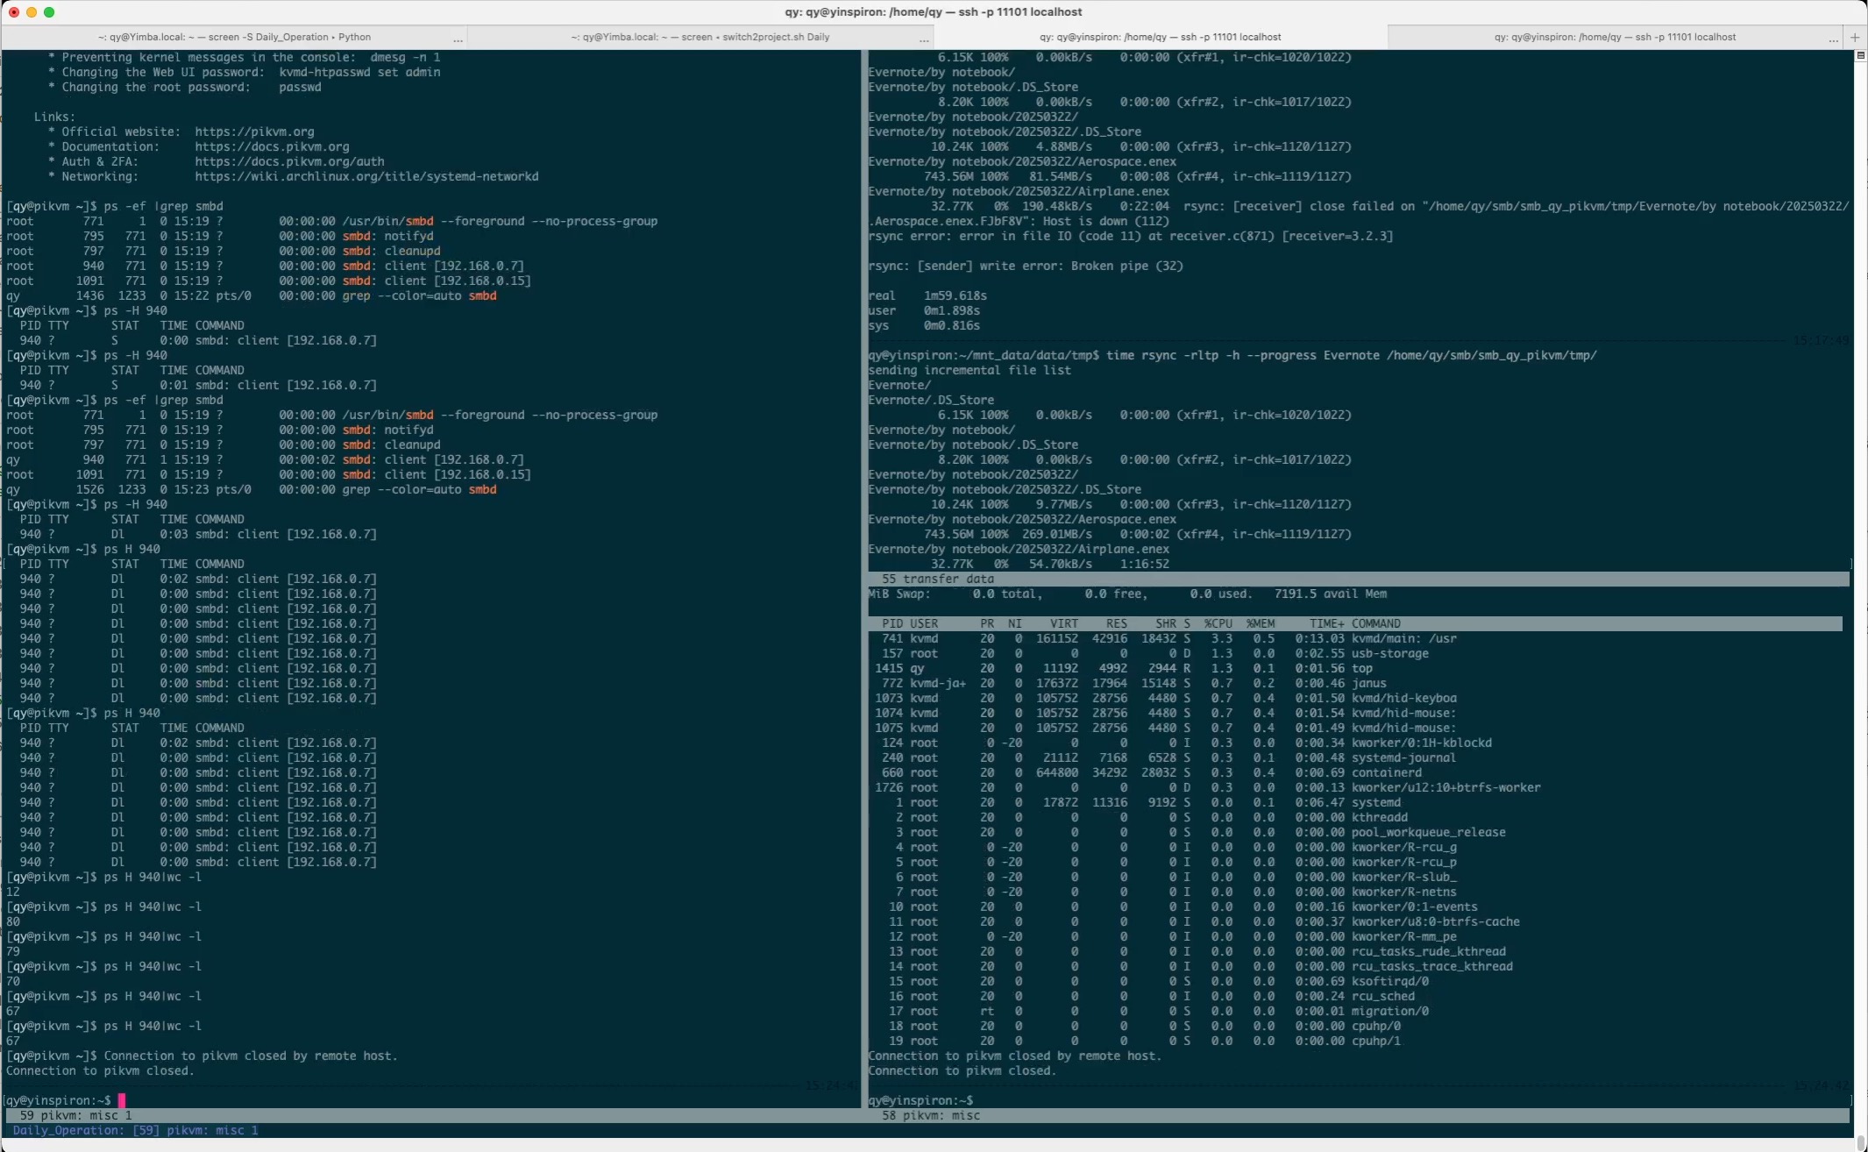Click the migration/0 process row

click(x=1159, y=1011)
